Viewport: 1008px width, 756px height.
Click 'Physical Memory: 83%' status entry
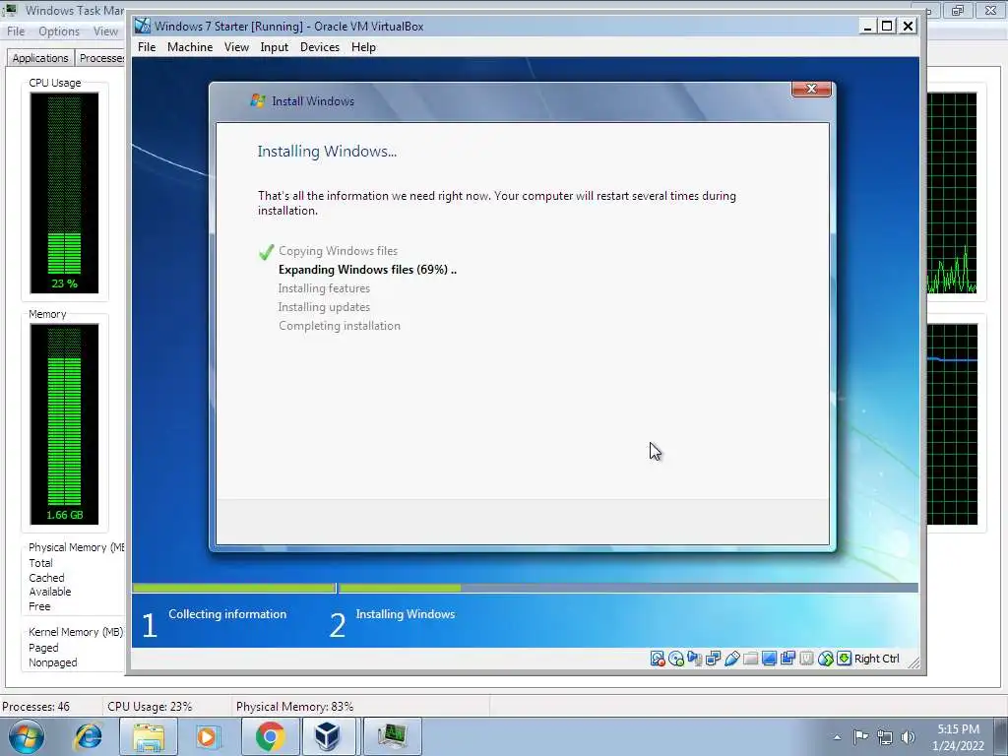pos(294,707)
